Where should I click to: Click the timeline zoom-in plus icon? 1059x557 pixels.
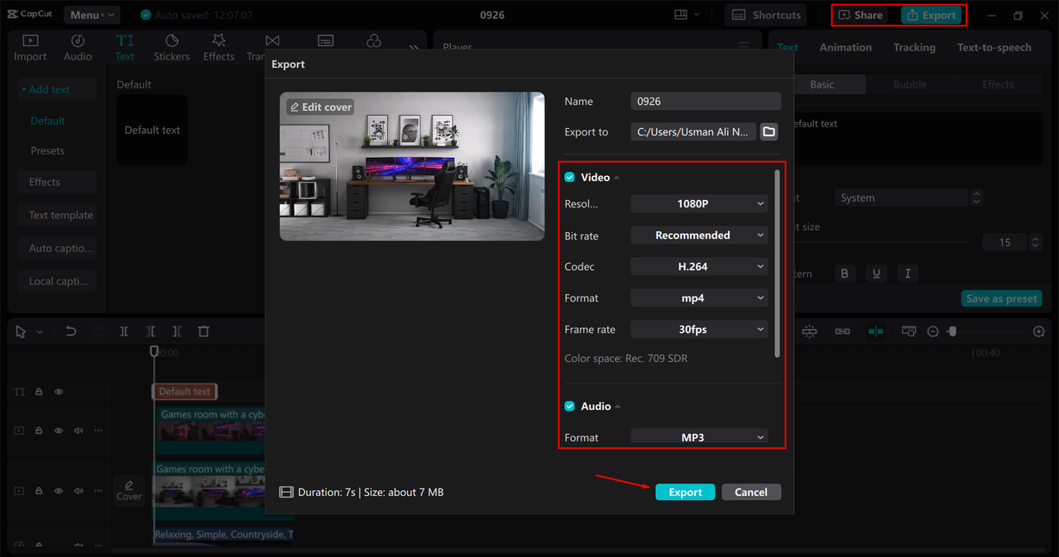1039,331
